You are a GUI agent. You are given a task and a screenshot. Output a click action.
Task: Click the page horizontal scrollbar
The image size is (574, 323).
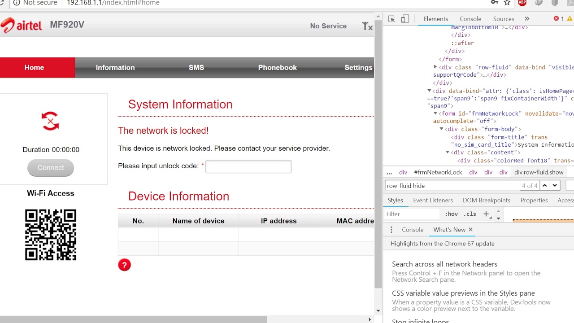(x=133, y=319)
